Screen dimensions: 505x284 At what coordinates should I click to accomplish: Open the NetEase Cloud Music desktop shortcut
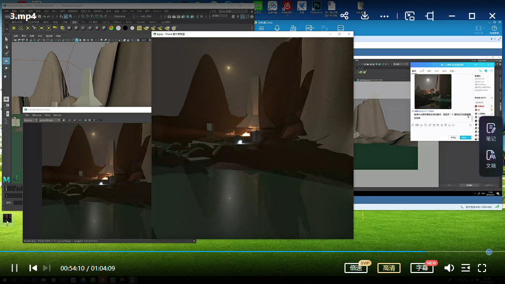(x=287, y=8)
